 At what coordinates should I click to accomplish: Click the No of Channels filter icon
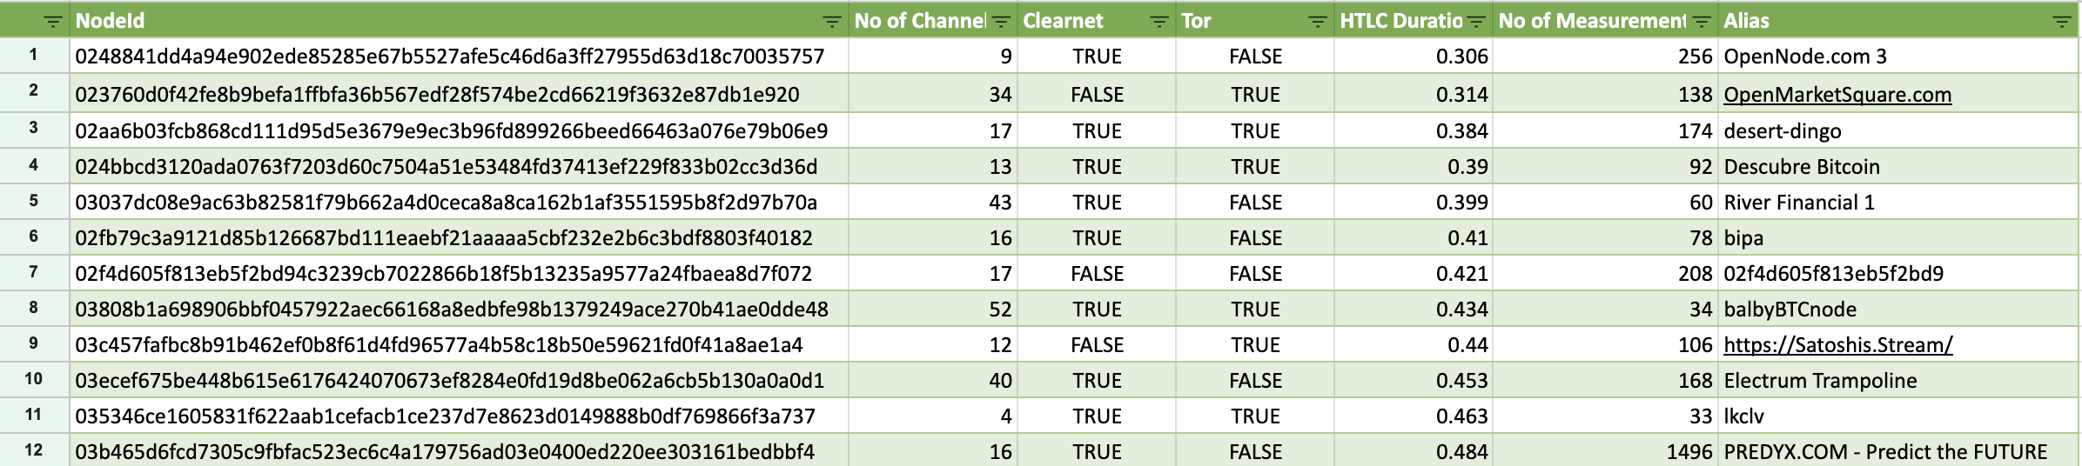click(x=1001, y=22)
